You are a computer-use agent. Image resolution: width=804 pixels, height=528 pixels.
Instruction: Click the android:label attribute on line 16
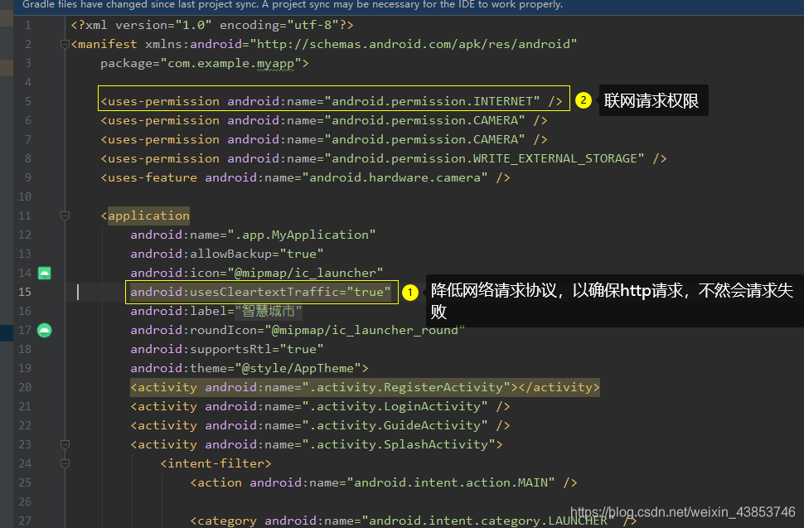216,311
